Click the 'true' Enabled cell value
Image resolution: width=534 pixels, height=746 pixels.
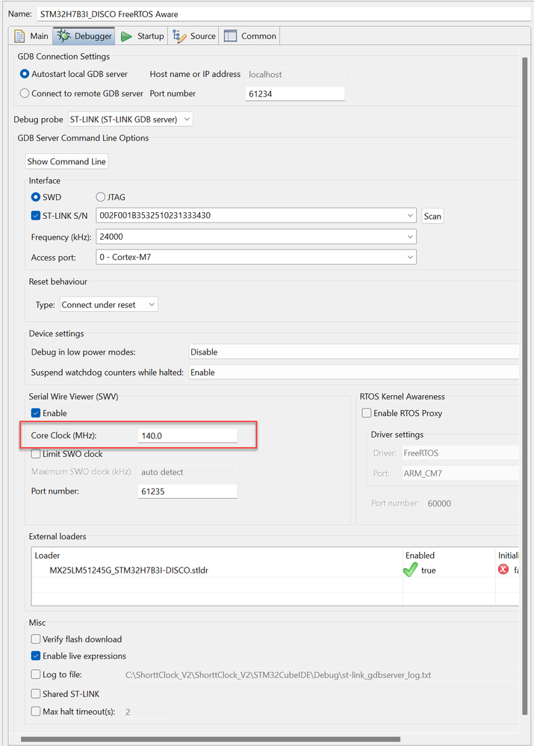click(429, 570)
